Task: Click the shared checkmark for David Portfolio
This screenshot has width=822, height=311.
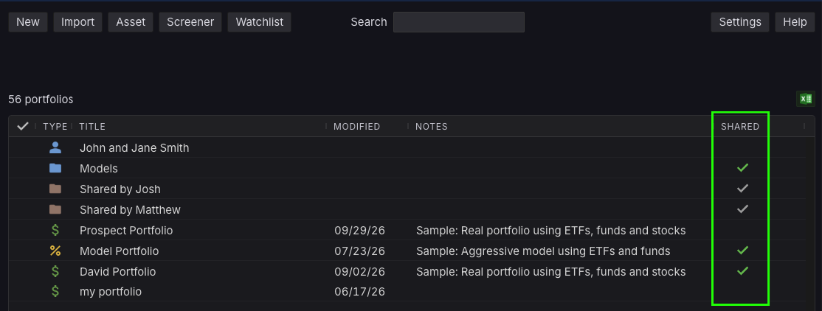Action: [742, 270]
